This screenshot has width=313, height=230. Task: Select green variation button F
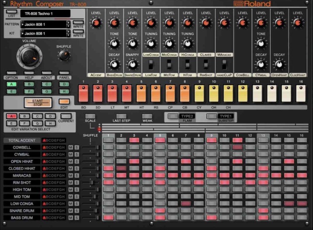29,92
